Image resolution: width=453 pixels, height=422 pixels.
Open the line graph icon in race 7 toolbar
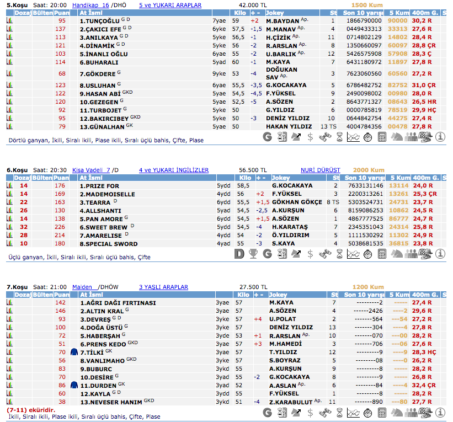click(x=353, y=413)
